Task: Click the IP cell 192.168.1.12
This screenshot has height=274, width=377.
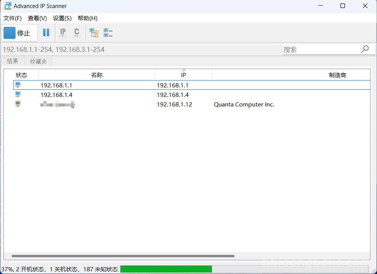Action: point(174,105)
